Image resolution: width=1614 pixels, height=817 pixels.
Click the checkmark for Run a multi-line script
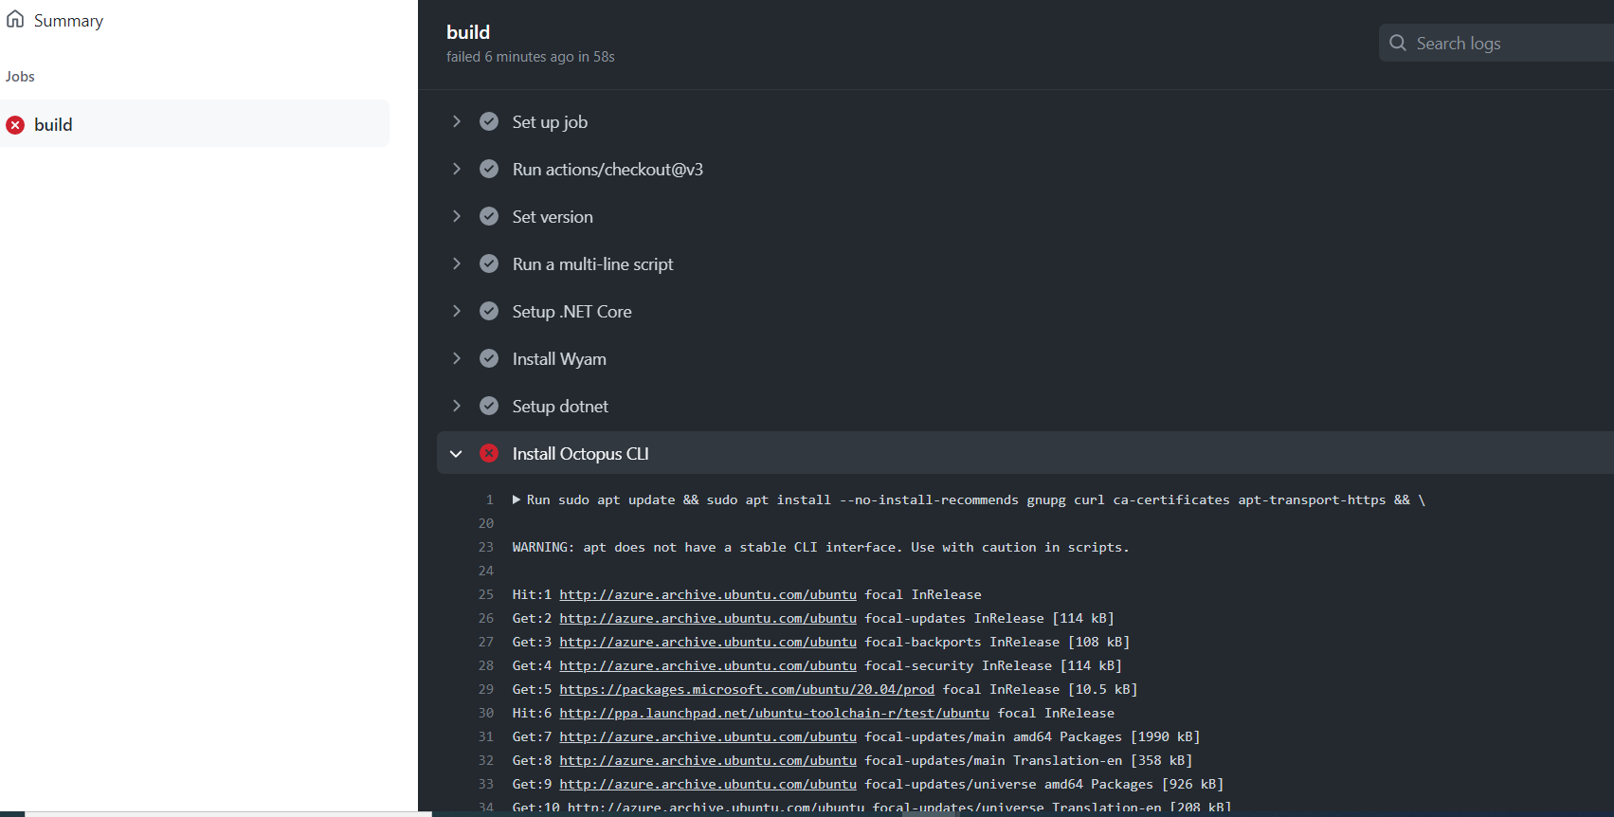click(x=489, y=263)
